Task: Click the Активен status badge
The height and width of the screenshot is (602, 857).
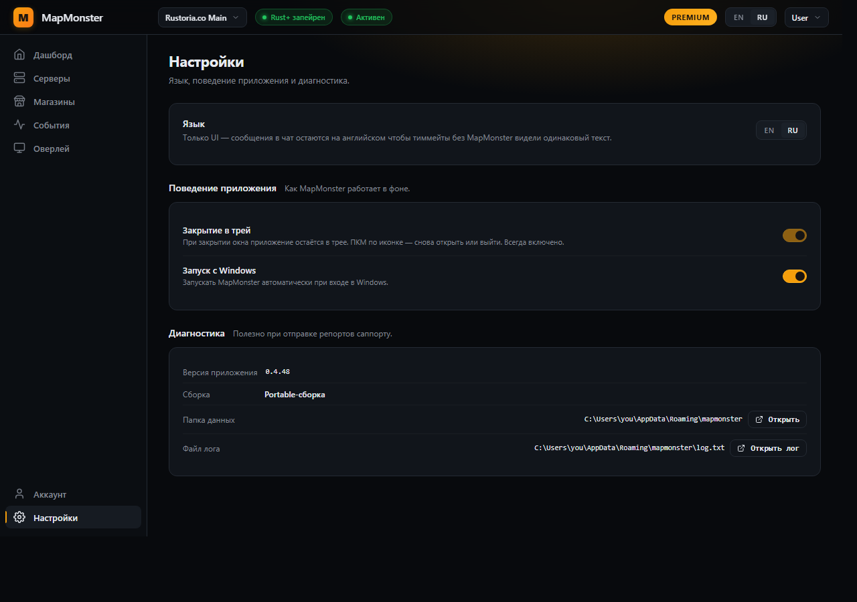Action: 366,17
